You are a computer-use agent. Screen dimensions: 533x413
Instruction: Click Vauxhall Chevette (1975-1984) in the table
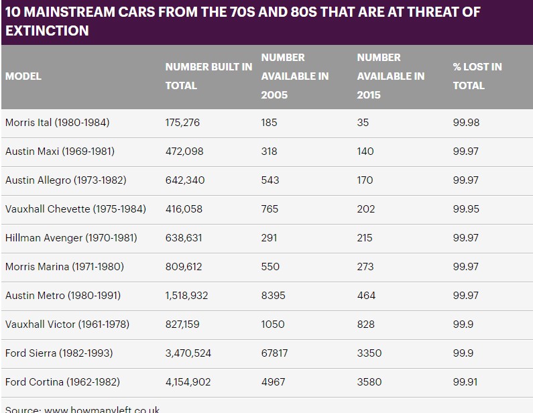[x=75, y=209]
